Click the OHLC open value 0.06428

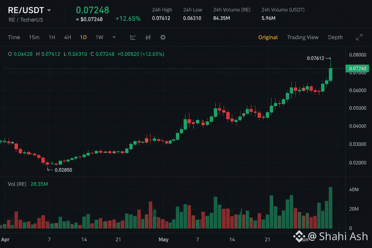click(x=23, y=54)
